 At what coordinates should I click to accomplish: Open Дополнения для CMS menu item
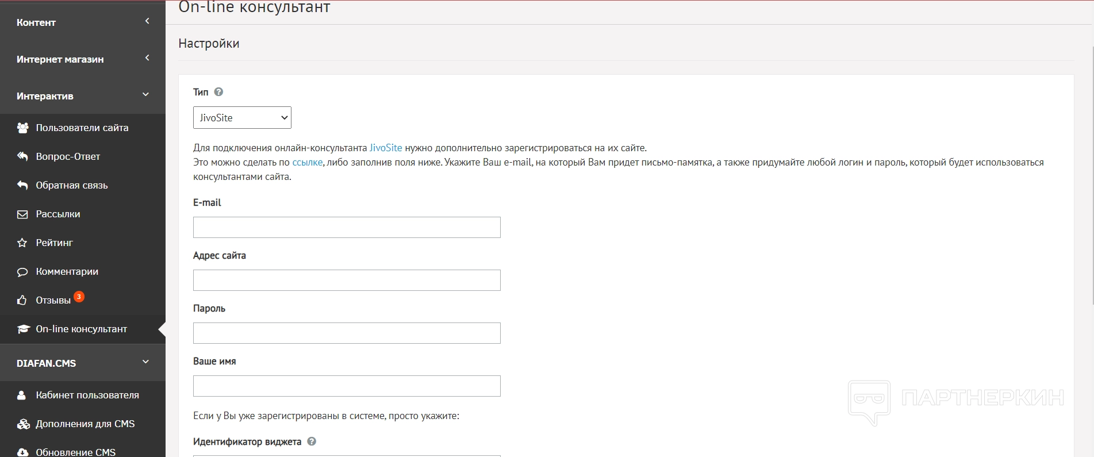[83, 424]
